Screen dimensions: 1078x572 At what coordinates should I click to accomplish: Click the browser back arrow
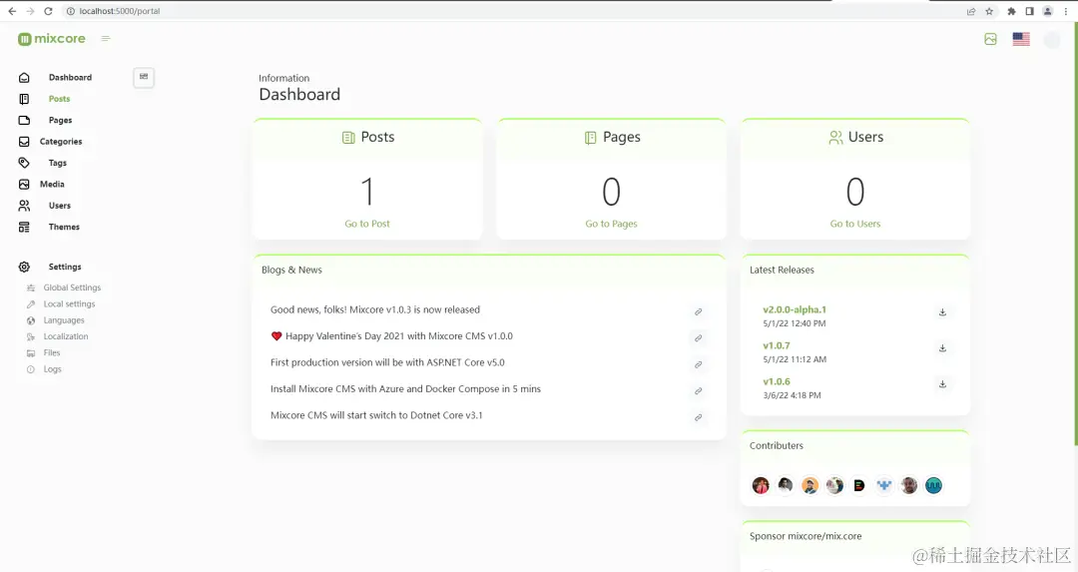click(x=12, y=11)
